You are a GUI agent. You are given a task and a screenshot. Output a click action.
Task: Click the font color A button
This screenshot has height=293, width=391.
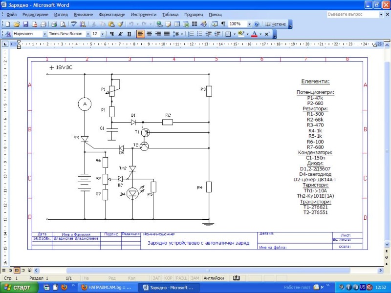[254, 34]
